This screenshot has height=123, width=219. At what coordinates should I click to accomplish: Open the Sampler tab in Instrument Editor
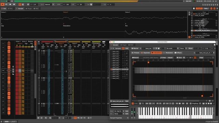(115, 45)
